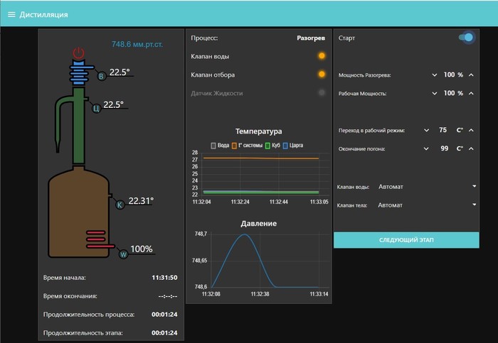Open the Клапан тела mode dropdown

tap(427, 205)
